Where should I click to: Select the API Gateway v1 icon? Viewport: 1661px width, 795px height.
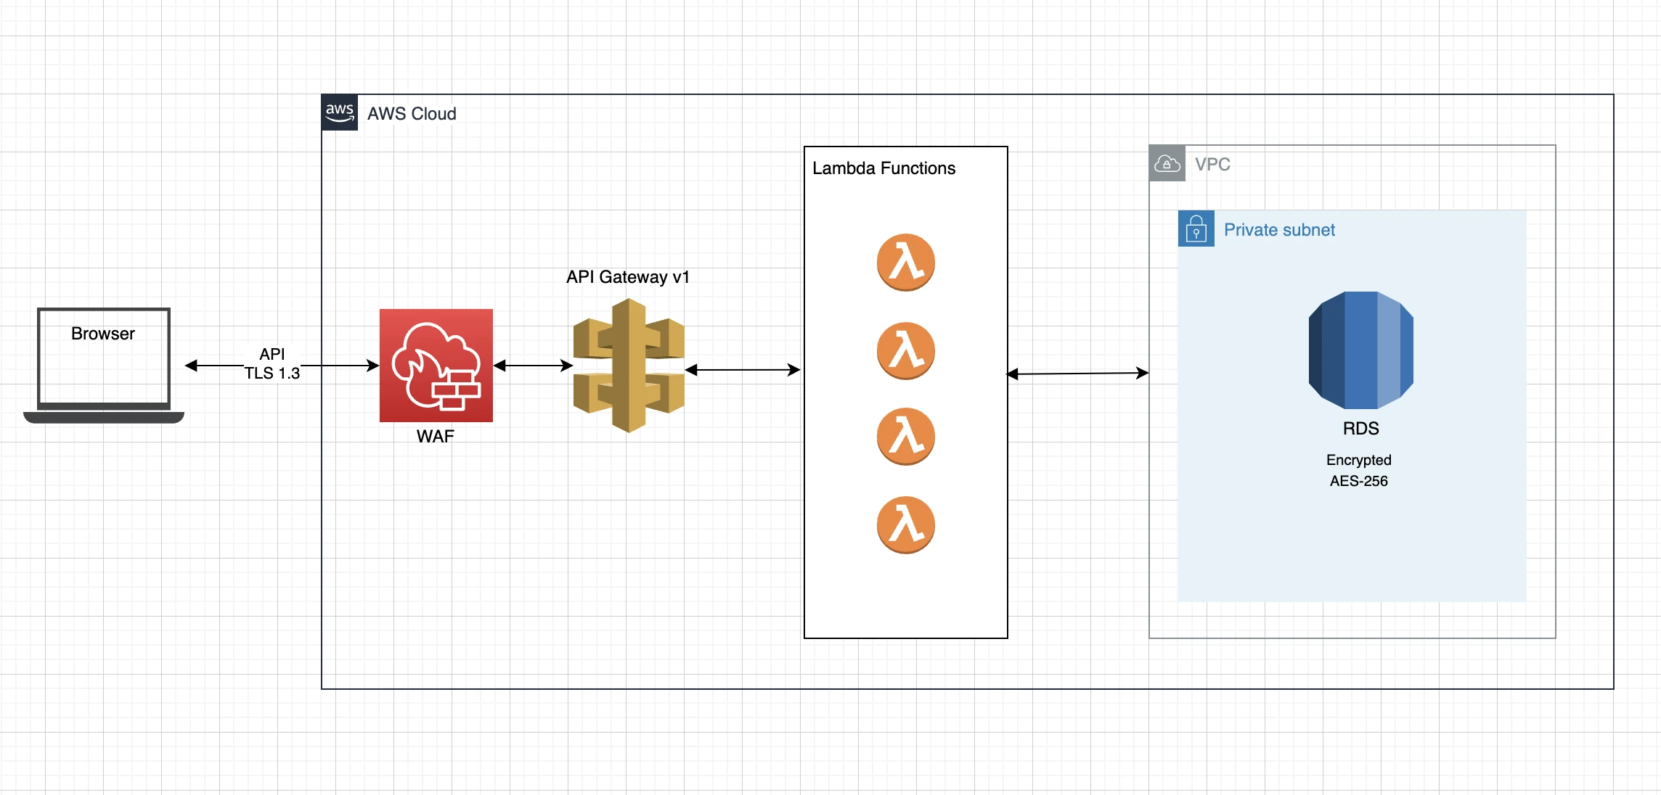pyautogui.click(x=629, y=366)
